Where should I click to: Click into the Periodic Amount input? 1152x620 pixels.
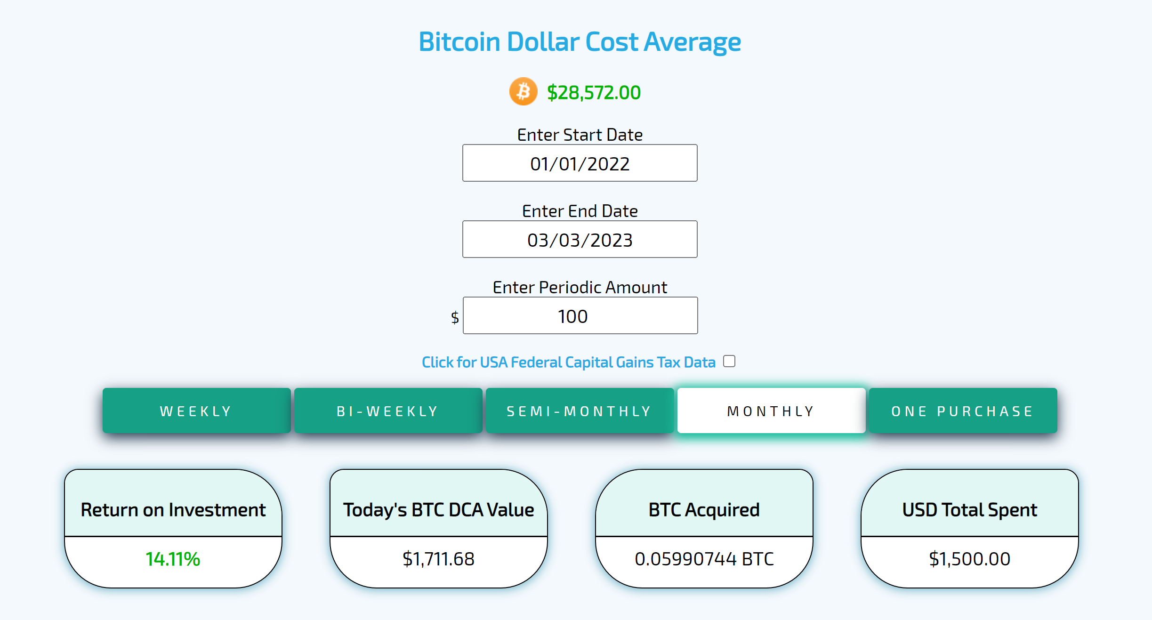(x=580, y=316)
